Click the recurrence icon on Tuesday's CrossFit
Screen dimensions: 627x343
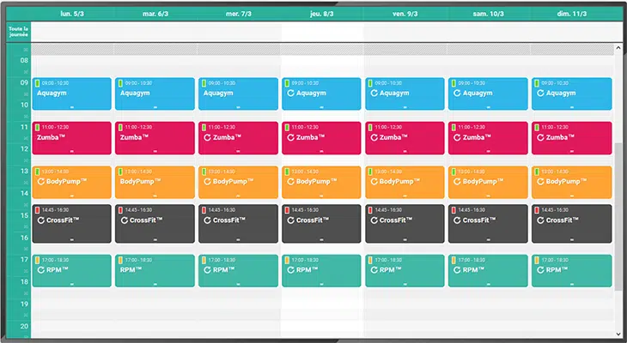[x=125, y=220]
